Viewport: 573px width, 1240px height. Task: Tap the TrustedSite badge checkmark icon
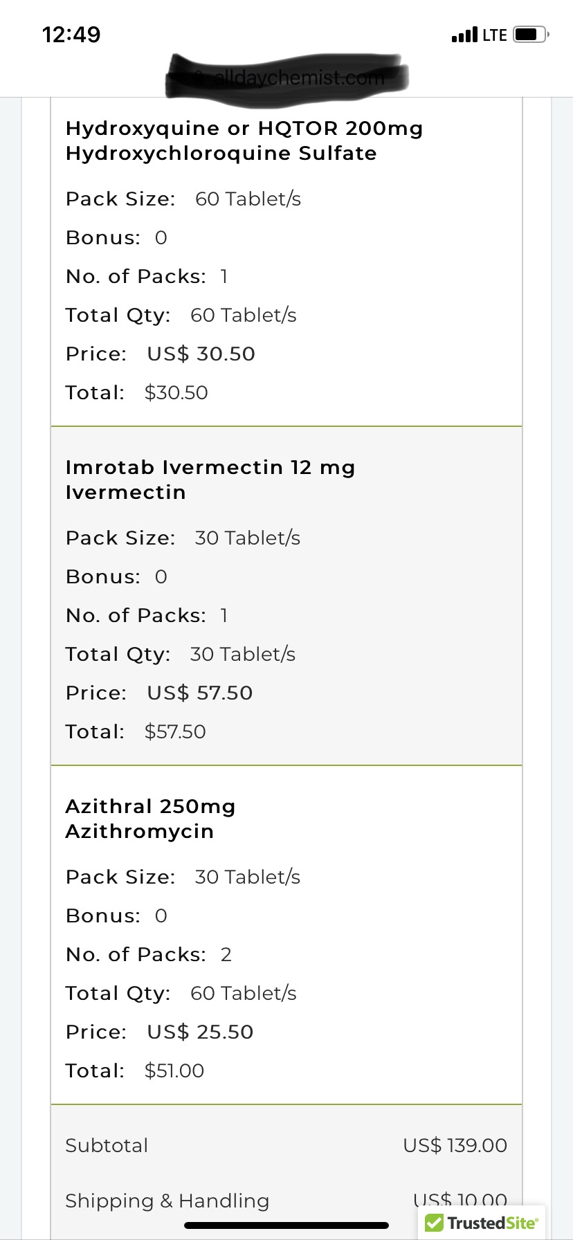(x=434, y=1223)
